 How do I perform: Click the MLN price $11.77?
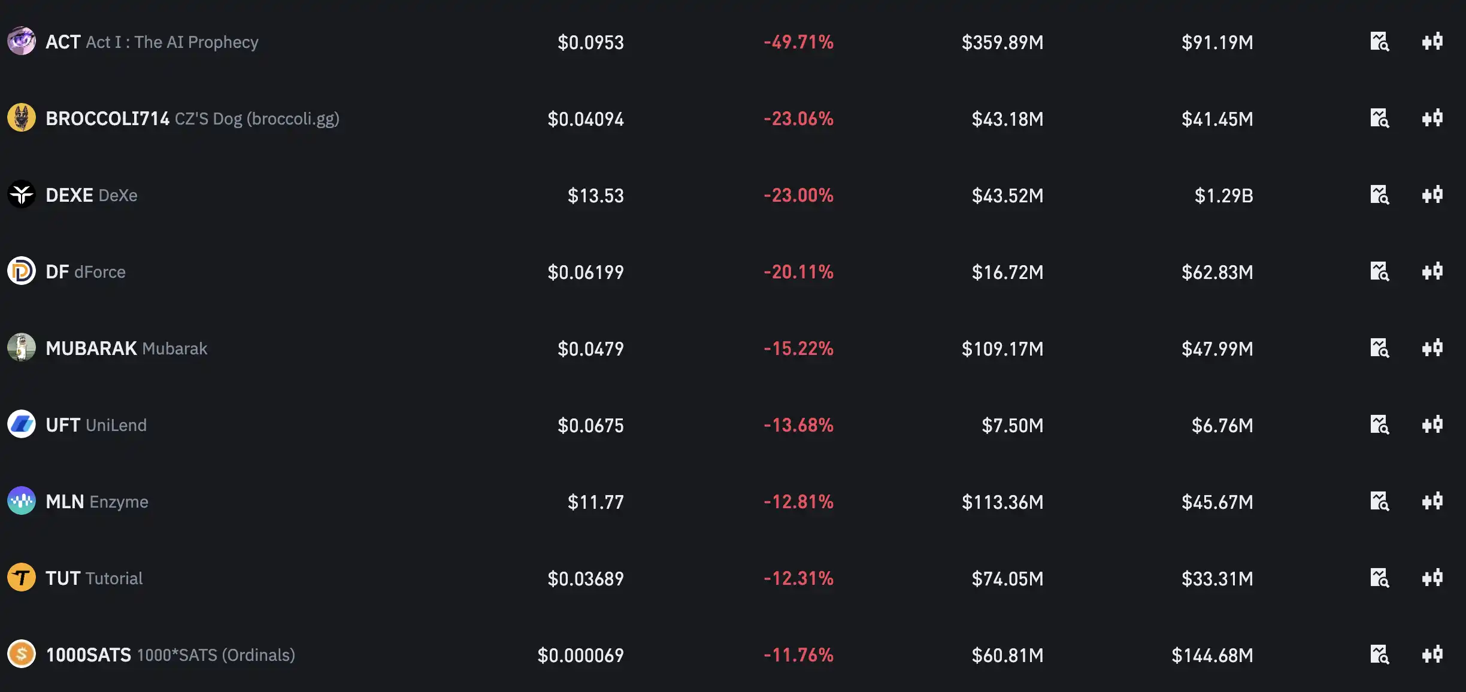point(595,502)
